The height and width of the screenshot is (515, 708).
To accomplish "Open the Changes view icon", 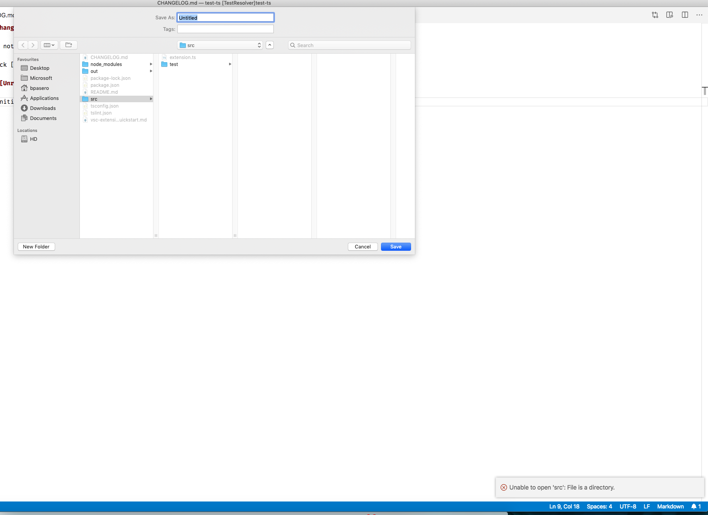I will (655, 15).
